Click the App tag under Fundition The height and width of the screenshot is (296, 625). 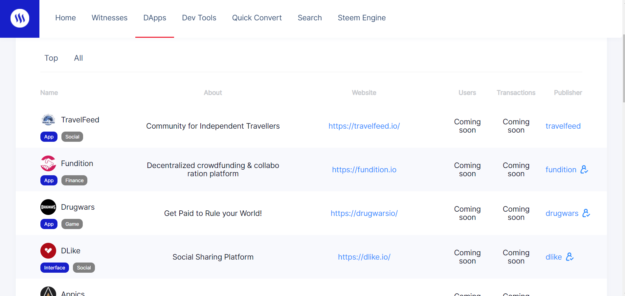click(x=49, y=180)
